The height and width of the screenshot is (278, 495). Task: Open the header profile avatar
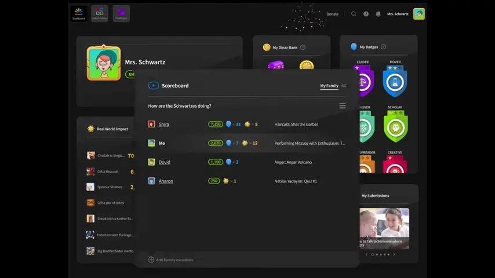419,14
